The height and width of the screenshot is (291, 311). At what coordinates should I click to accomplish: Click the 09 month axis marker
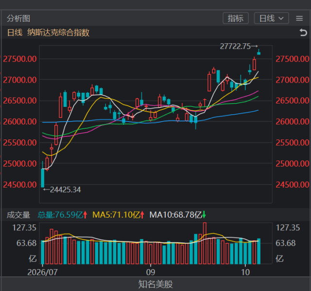point(151,273)
